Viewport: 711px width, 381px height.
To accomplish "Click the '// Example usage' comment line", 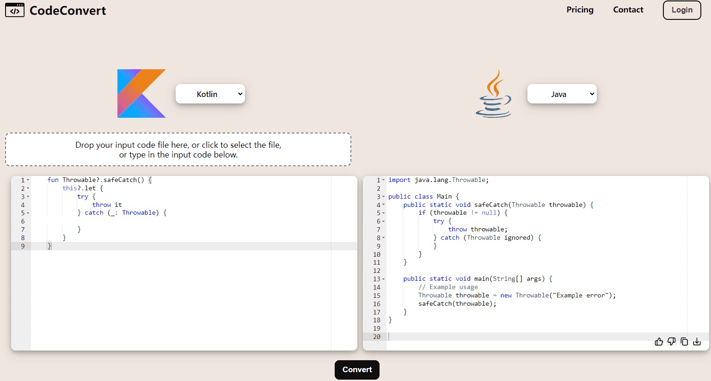I will point(448,287).
